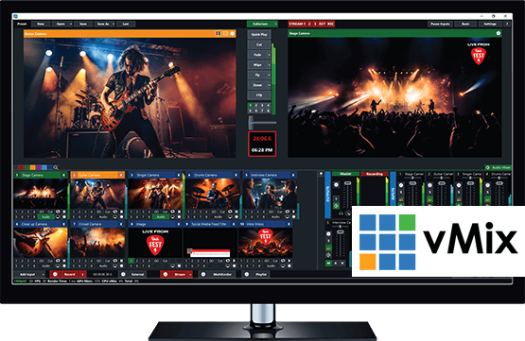Close the Drums Camera input
The height and width of the screenshot is (341, 525).
click(x=236, y=175)
